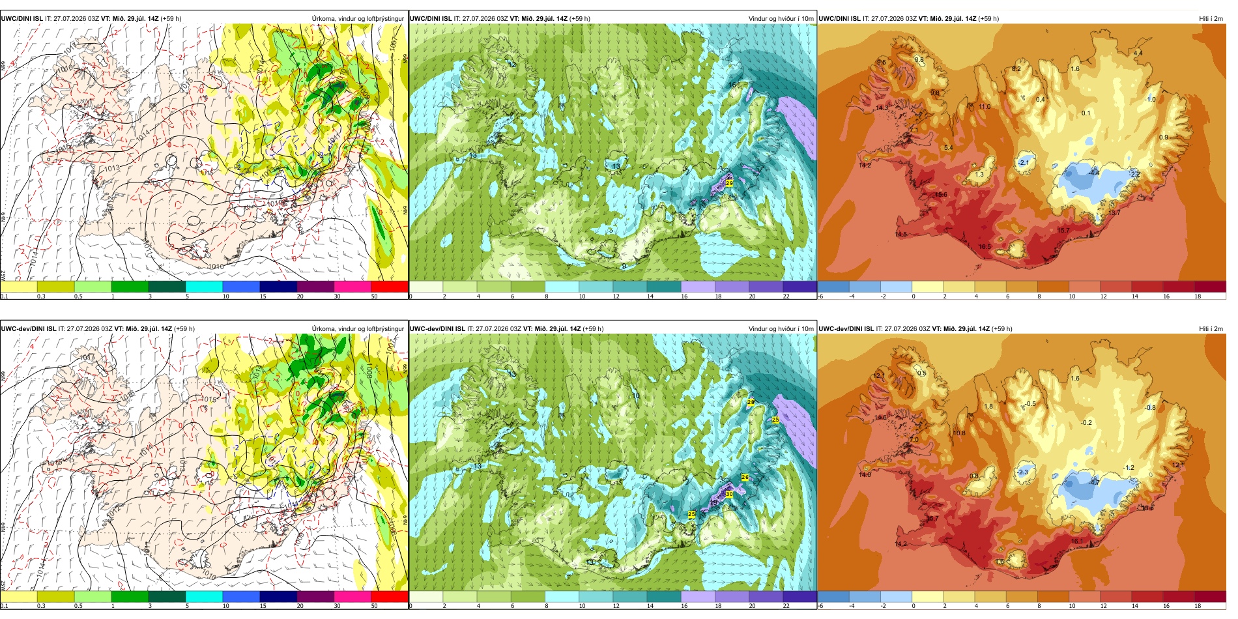Viewport: 1238px width, 619px height.
Task: Pick the palest 0–2 swatch in UWC-dev wind legend
Action: pos(426,597)
